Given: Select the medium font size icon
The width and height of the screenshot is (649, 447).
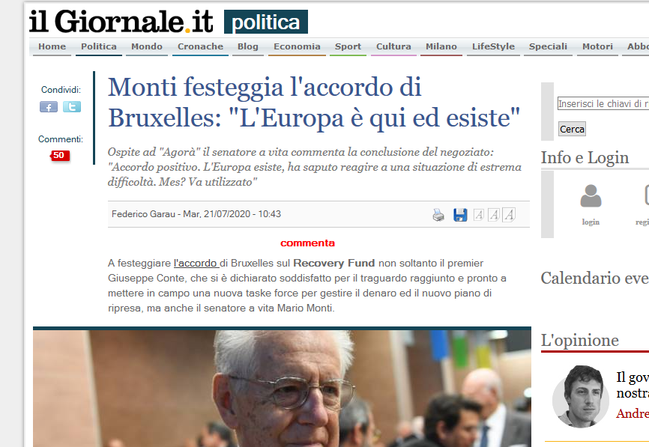Looking at the screenshot, I should pyautogui.click(x=493, y=215).
